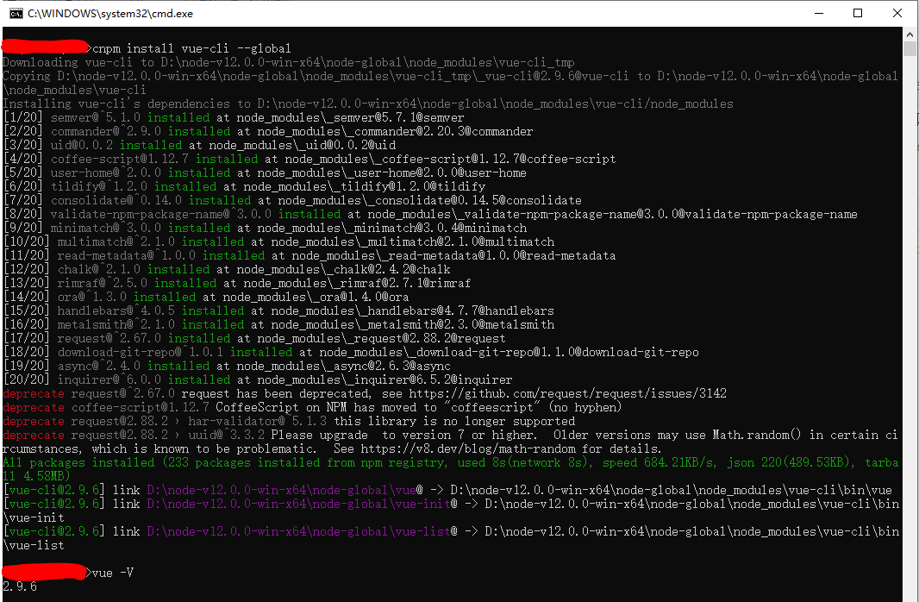Click the command 'cnpm install vue-cli --global'
The height and width of the screenshot is (602, 919).
click(192, 48)
